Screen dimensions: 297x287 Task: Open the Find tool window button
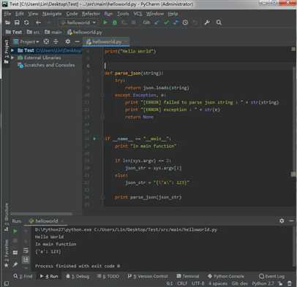point(23,276)
